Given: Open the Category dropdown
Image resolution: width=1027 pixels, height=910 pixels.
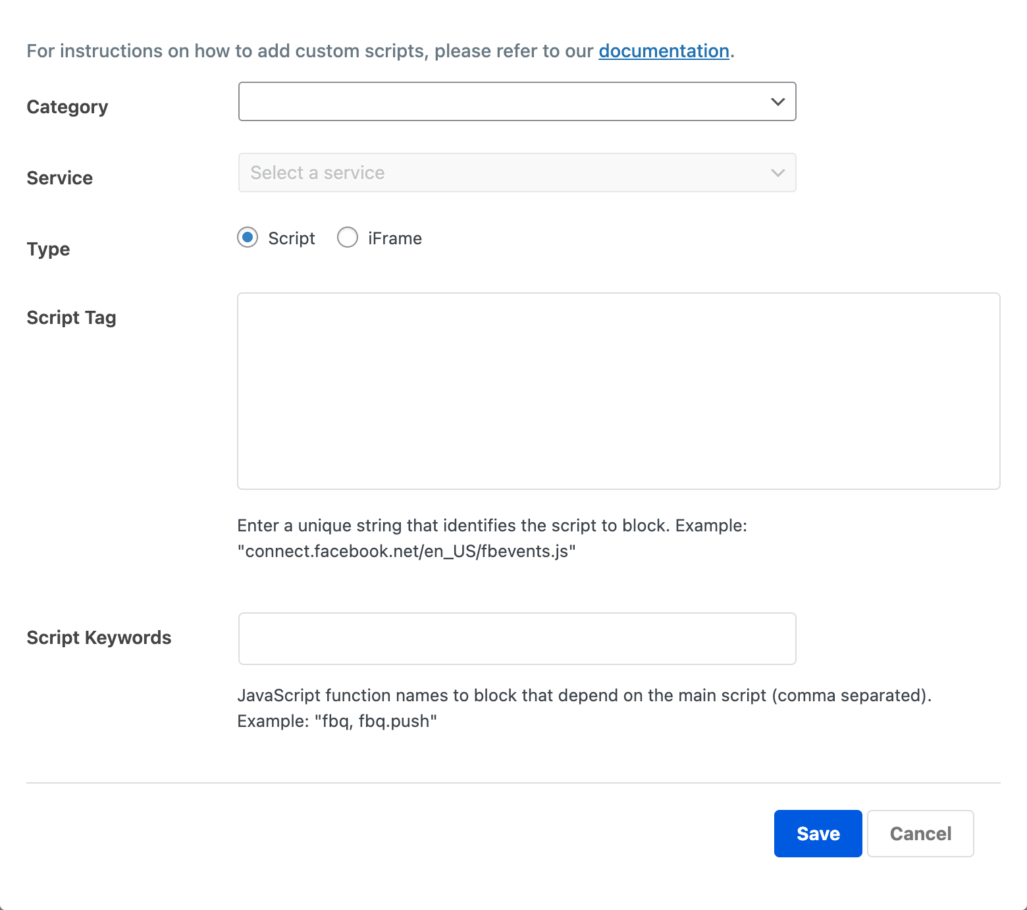Looking at the screenshot, I should point(517,101).
